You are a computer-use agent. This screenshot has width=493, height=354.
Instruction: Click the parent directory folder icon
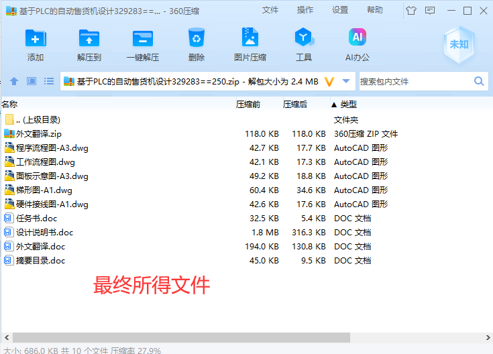pyautogui.click(x=9, y=119)
